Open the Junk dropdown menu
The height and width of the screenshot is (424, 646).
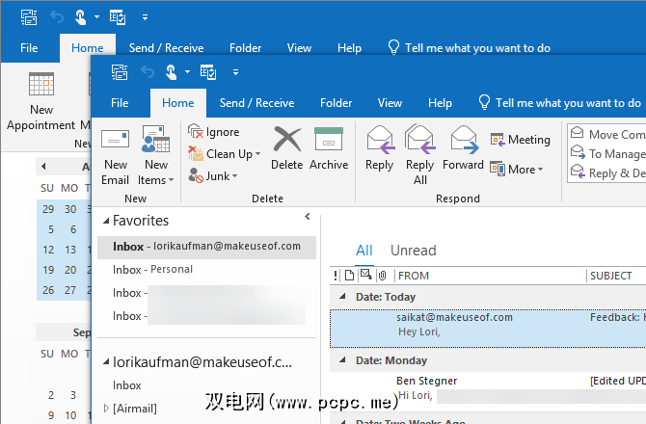click(x=212, y=176)
